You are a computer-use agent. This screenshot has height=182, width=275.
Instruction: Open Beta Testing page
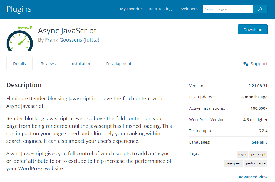pos(160,9)
